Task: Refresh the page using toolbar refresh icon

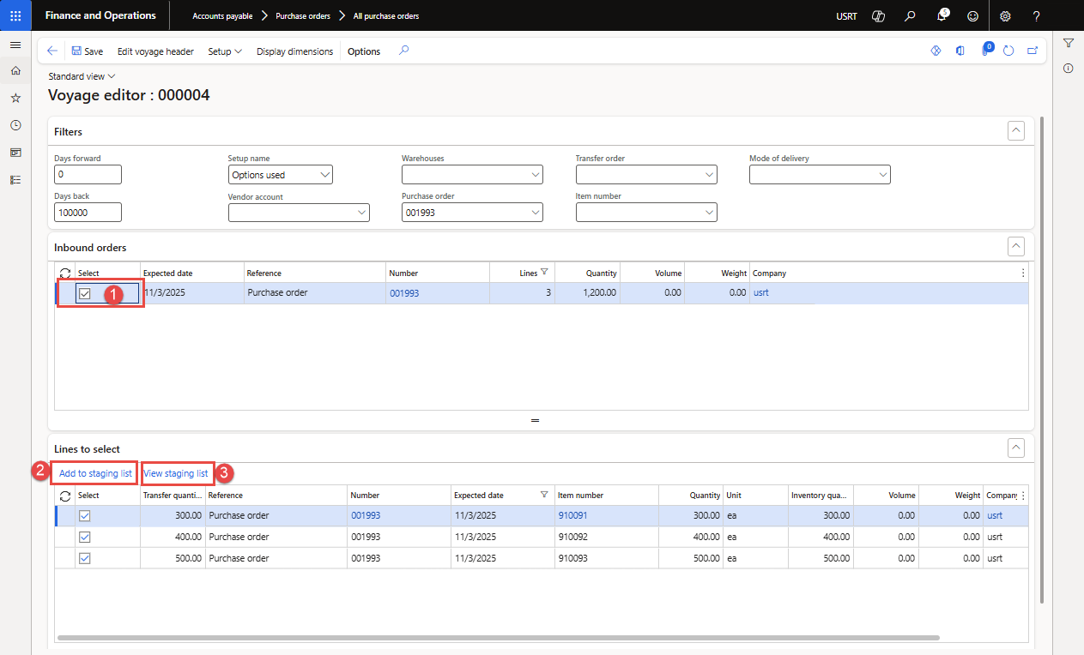Action: (1008, 51)
